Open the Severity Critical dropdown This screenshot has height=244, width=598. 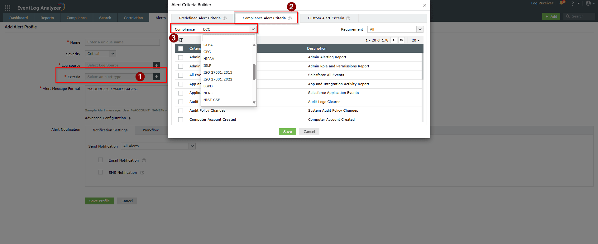pos(101,54)
